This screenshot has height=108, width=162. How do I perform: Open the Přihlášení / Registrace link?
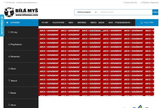click(x=150, y=3)
